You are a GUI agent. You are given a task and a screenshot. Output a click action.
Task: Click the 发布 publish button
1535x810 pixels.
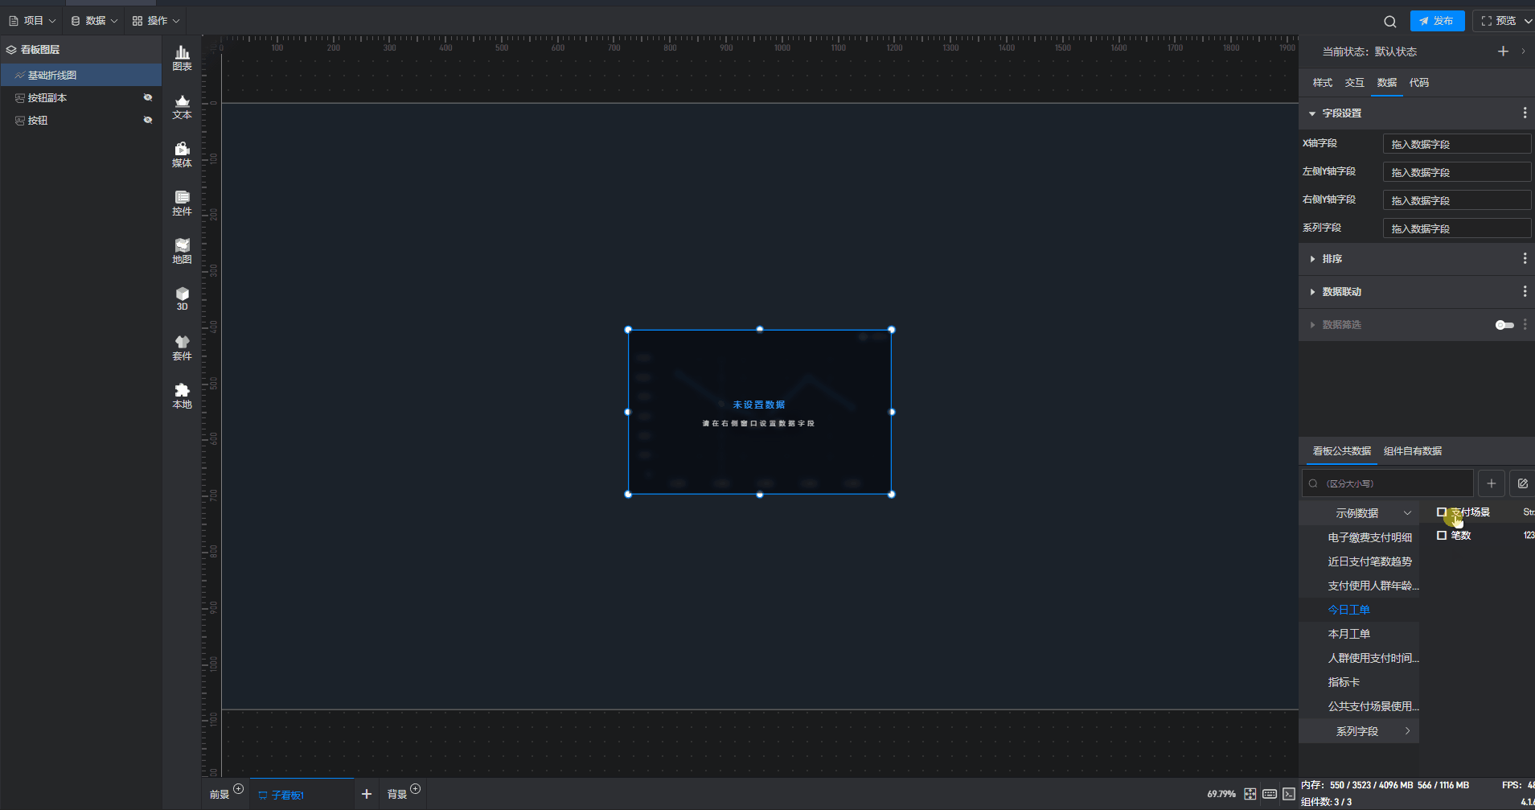(1437, 21)
